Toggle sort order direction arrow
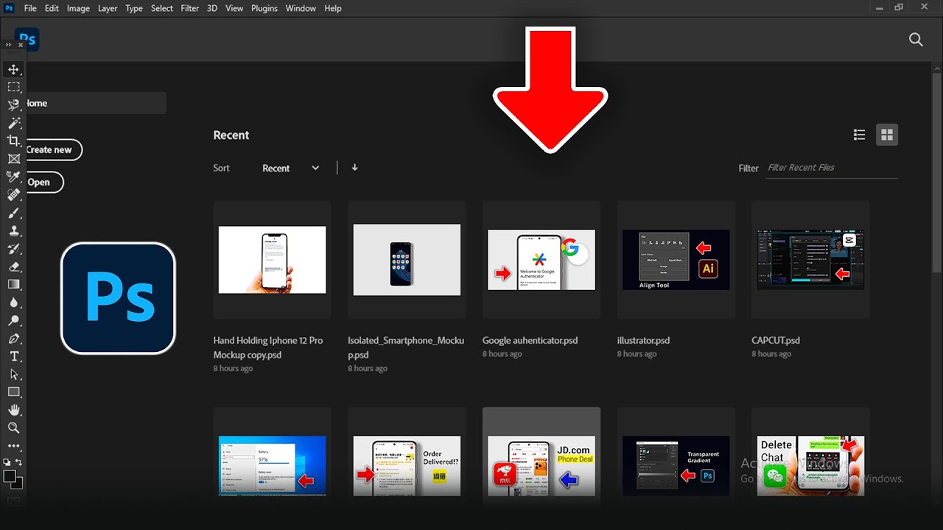 pos(354,168)
